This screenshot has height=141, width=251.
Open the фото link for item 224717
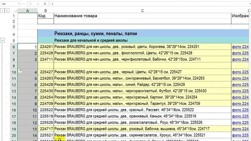(240, 129)
